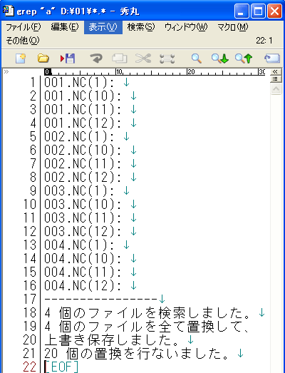Minimize the Hidemaru window

coord(242,11)
